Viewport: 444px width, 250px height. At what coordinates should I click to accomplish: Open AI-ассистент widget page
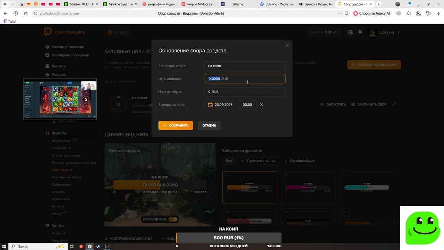61,141
